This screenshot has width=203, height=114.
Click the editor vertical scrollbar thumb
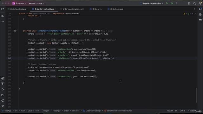click(196, 95)
